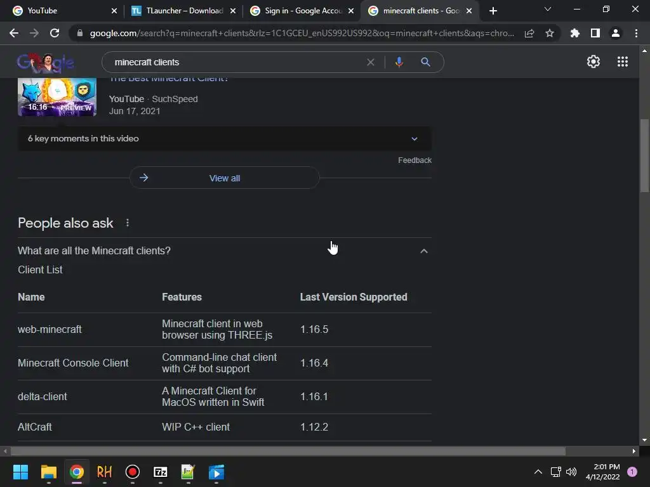Viewport: 650px width, 487px height.
Task: Expand 6 key moments in this video
Action: [225, 139]
